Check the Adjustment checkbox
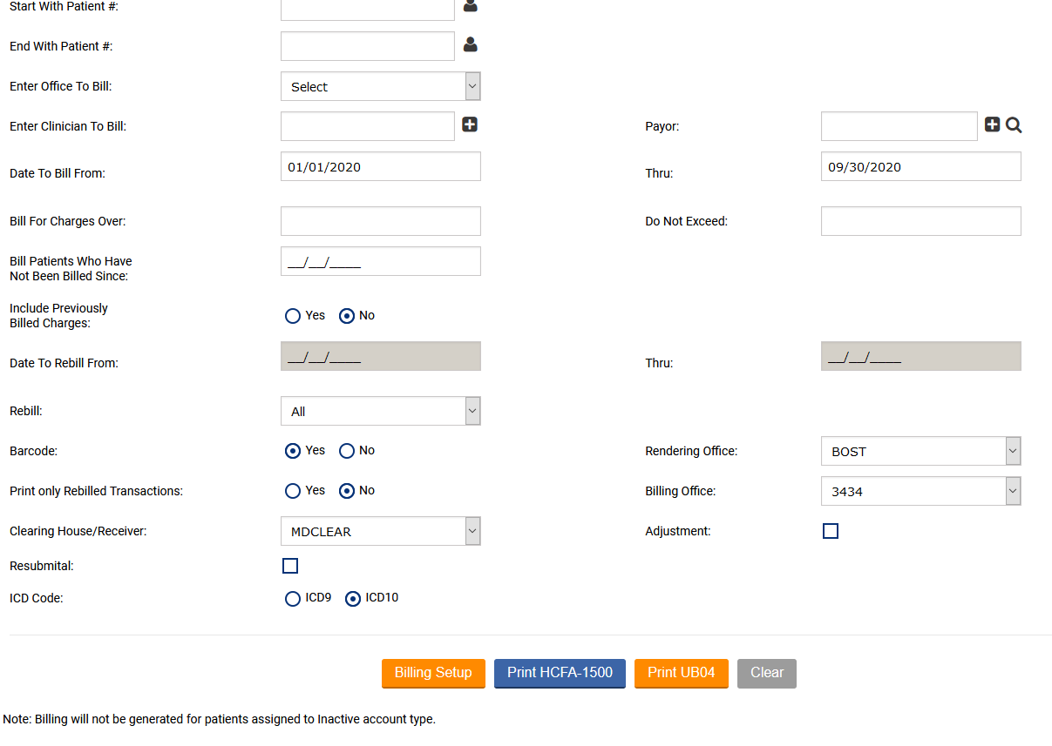 831,531
